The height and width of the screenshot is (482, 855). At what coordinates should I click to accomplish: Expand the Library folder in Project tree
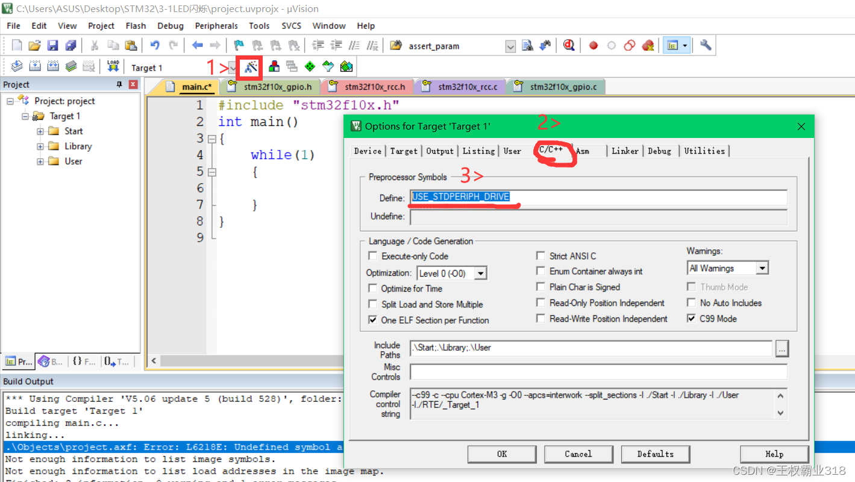tap(40, 146)
